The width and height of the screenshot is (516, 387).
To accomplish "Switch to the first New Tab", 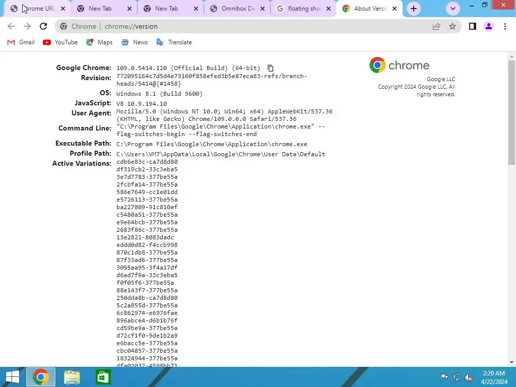I will [x=104, y=9].
